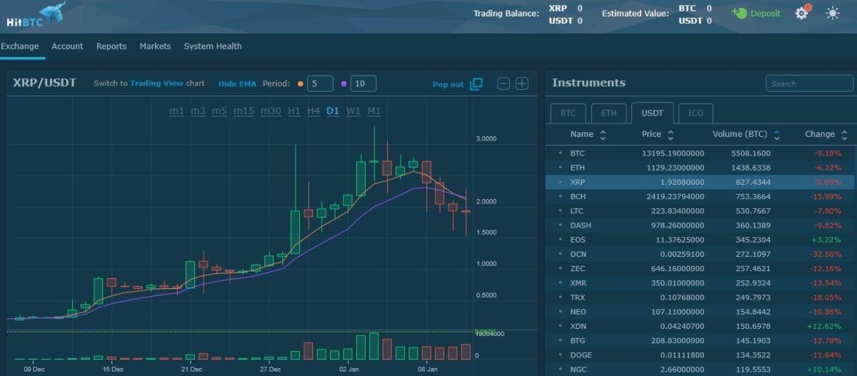Click the instruments Search field
Image resolution: width=857 pixels, height=376 pixels.
coord(809,83)
